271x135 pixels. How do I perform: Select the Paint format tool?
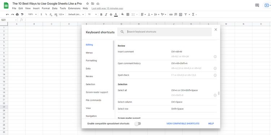22,14
